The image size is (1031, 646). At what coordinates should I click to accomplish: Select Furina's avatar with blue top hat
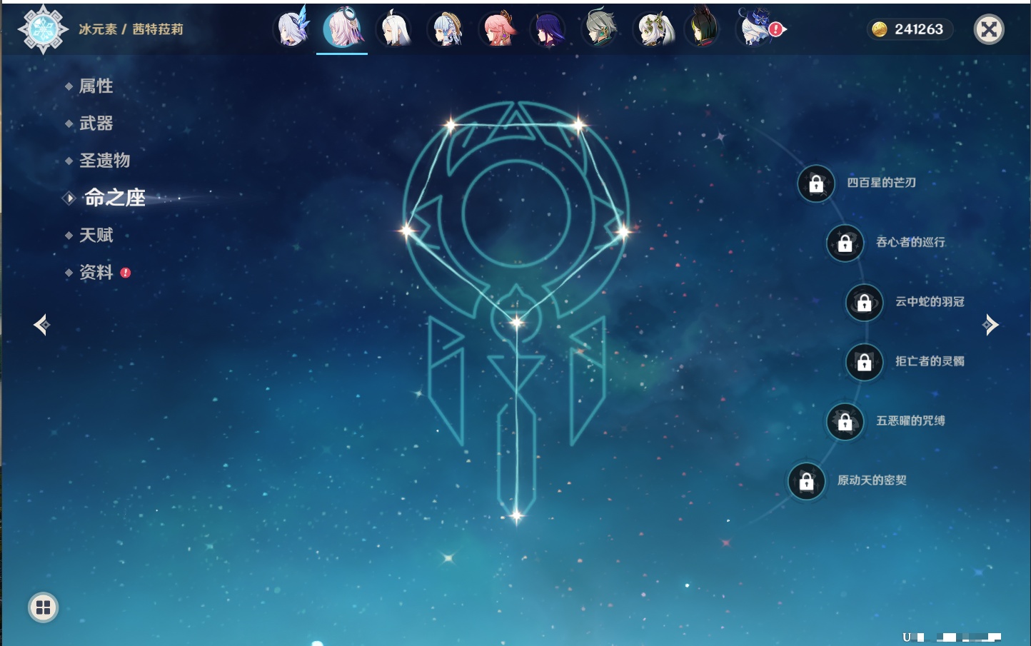pos(754,29)
